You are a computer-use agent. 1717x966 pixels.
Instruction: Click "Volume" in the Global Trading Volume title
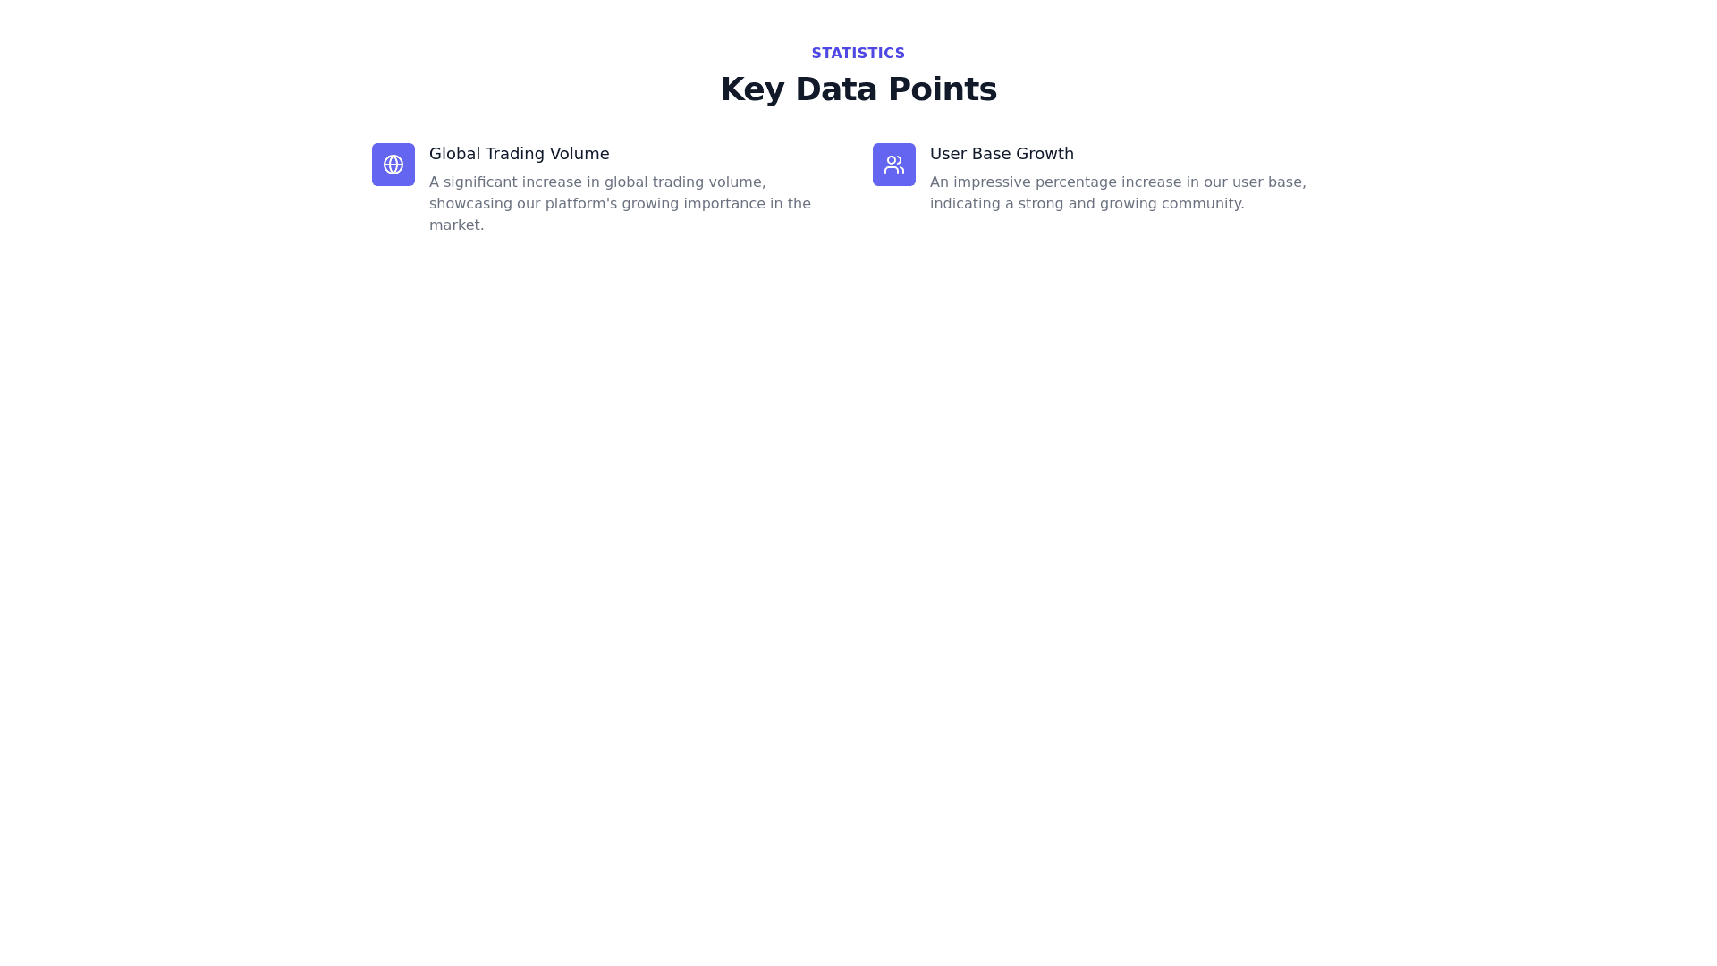click(x=579, y=154)
